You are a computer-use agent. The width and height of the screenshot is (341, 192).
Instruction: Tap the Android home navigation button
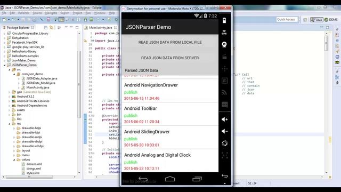pos(170,179)
